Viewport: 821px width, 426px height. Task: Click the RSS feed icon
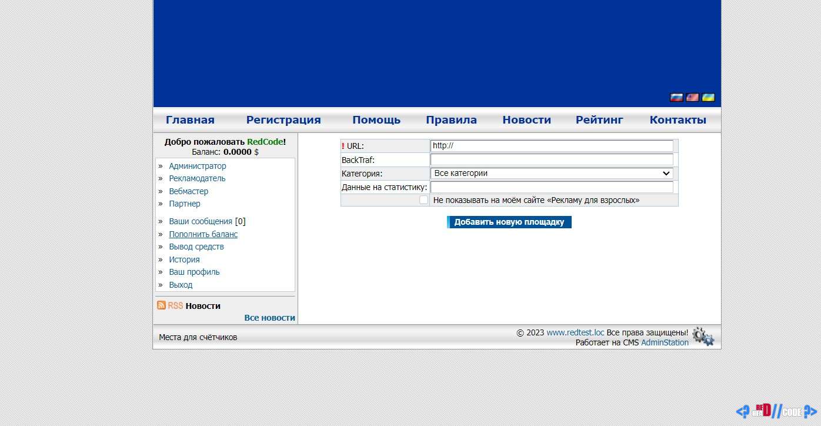click(161, 305)
